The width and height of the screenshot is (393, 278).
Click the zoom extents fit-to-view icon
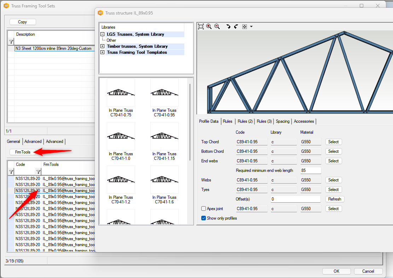(x=201, y=27)
